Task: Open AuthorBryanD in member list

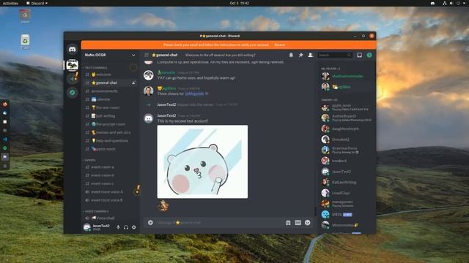Action: tap(347, 118)
